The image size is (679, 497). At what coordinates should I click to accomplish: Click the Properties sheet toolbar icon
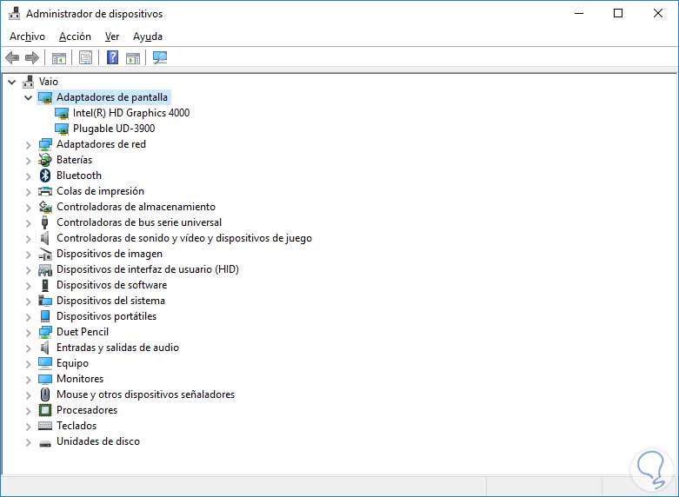pos(85,57)
